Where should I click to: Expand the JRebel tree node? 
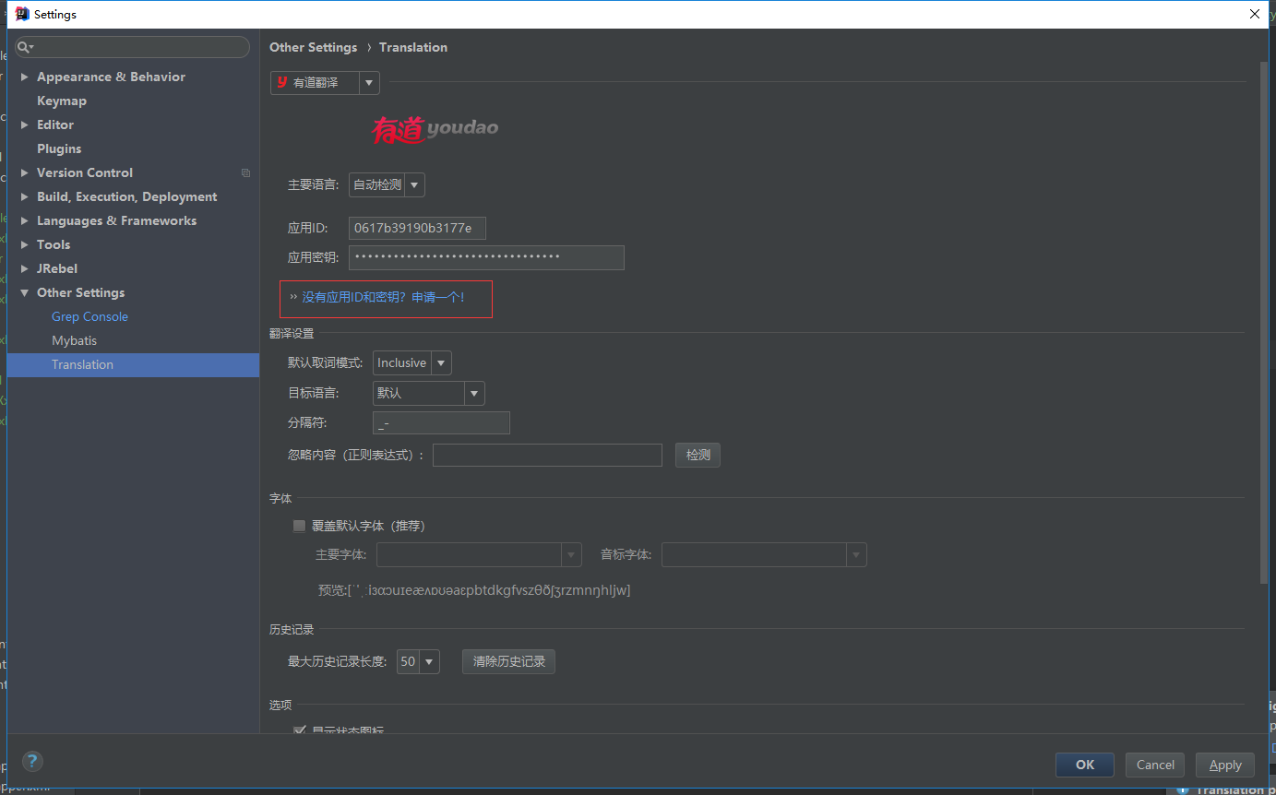point(25,268)
